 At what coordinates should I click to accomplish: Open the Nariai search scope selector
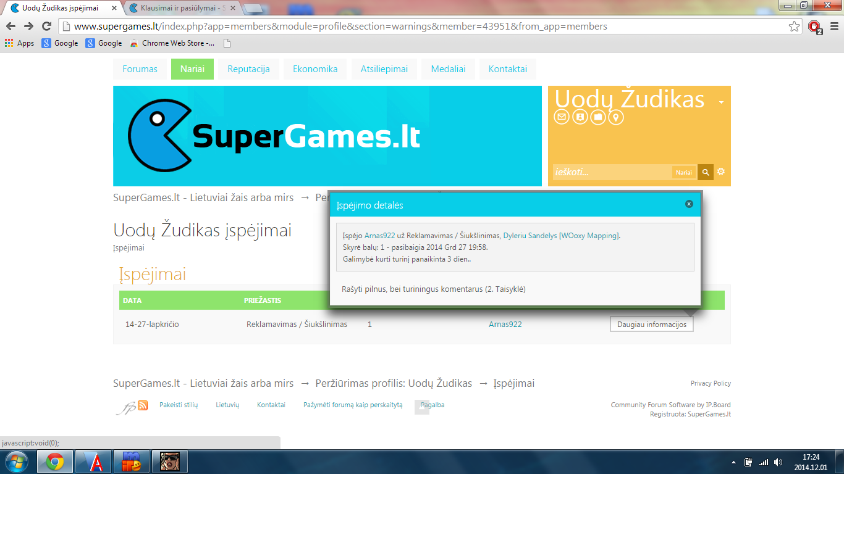(x=683, y=172)
